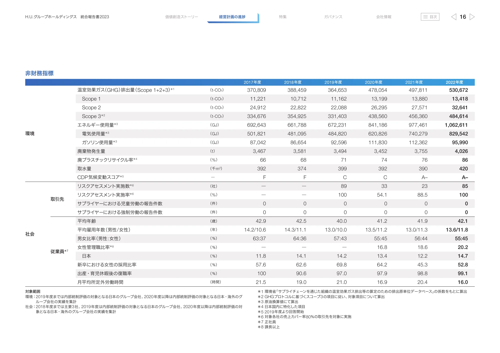Click the 対象範囲 footnote heading

point(33,291)
